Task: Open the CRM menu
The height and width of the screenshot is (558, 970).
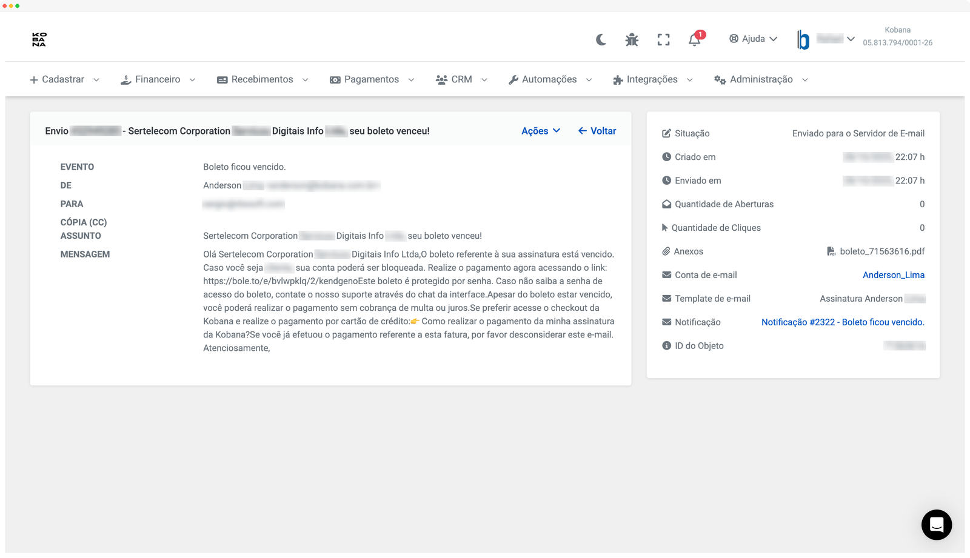Action: pos(461,79)
